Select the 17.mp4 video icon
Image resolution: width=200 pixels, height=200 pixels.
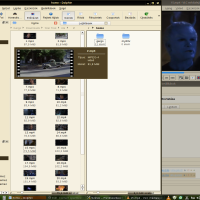click(x=29, y=158)
